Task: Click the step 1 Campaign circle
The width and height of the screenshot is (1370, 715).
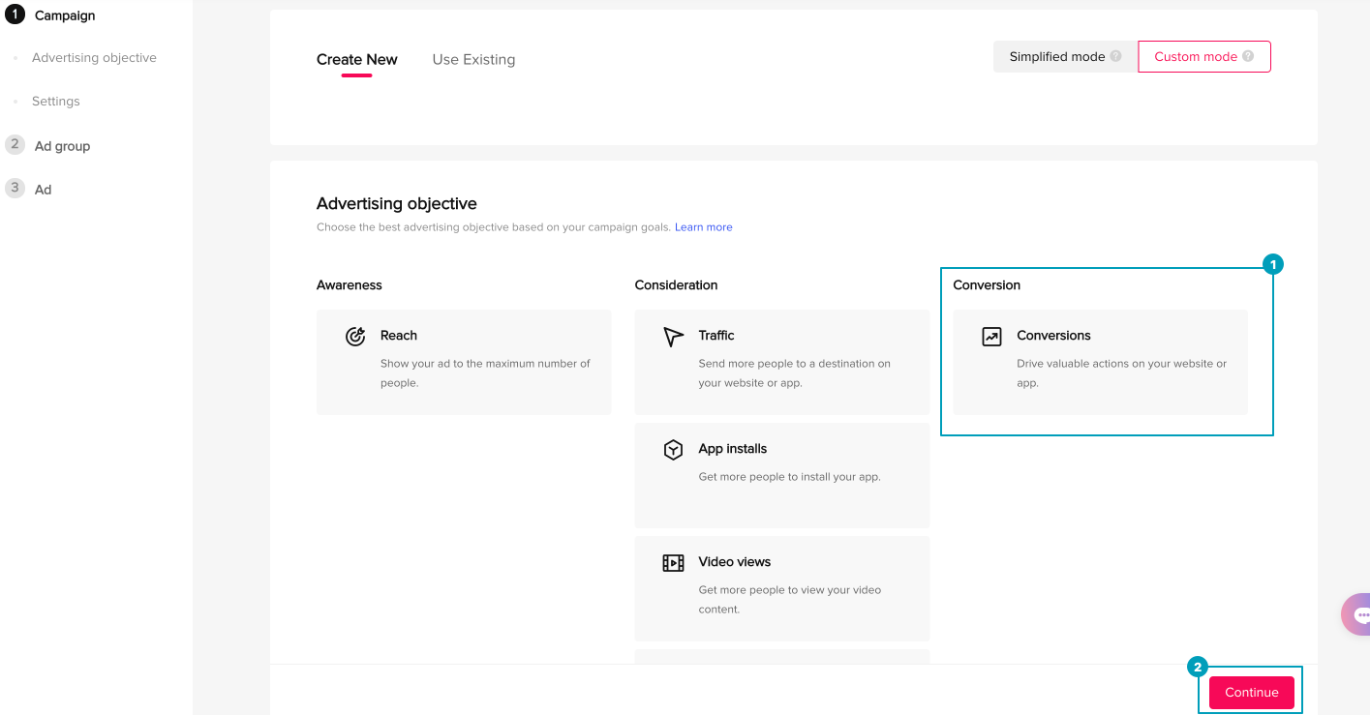Action: point(15,15)
